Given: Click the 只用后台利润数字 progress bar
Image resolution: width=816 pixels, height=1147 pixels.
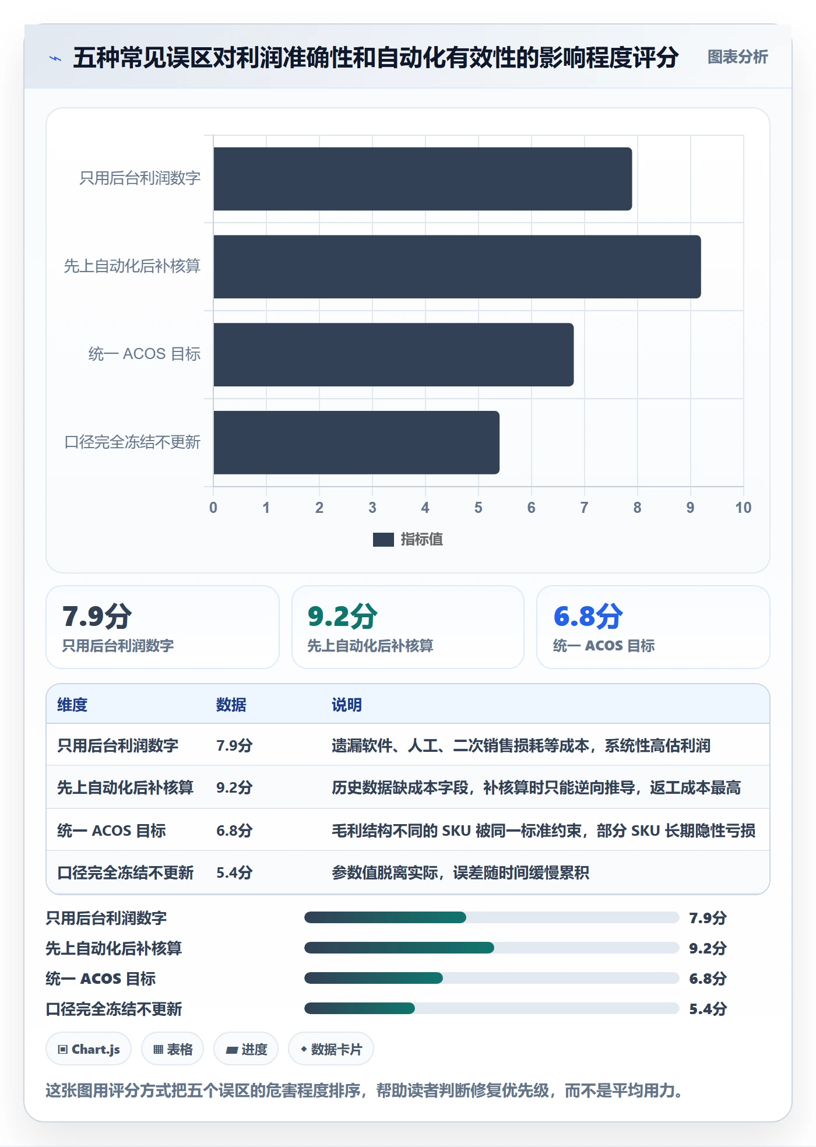Looking at the screenshot, I should click(x=491, y=918).
